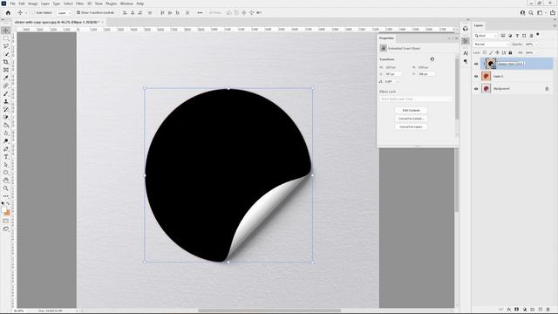The height and width of the screenshot is (314, 558).
Task: Toggle lock all padlock icon
Action: pyautogui.click(x=510, y=52)
